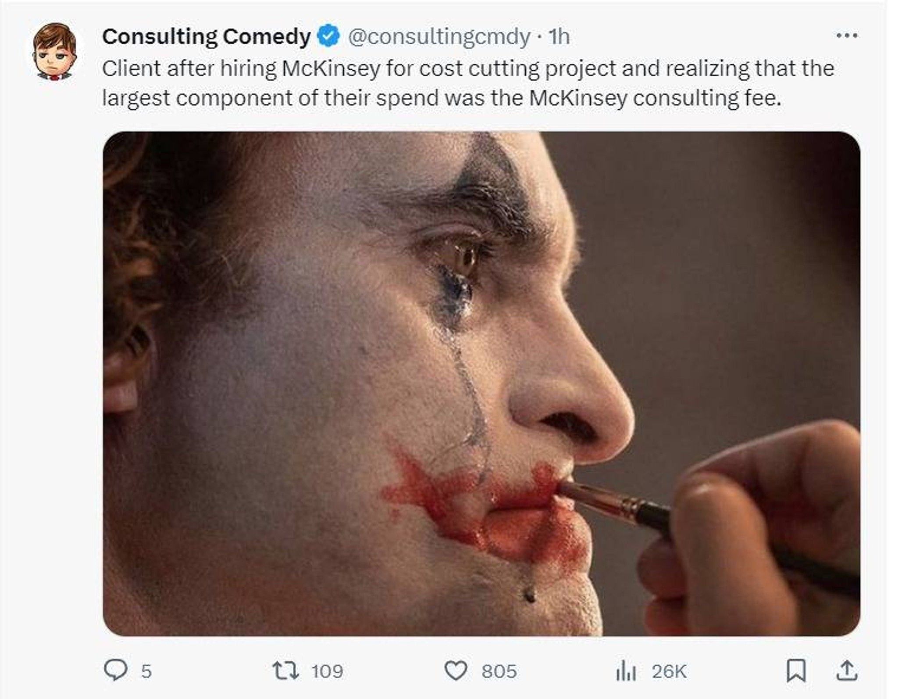
Task: Repost using the retweet arrows icon
Action: point(286,671)
